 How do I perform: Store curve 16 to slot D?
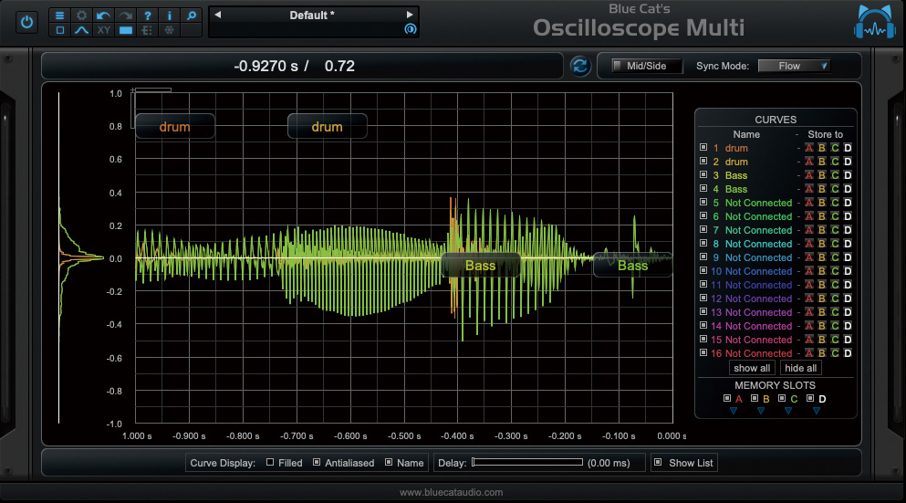pos(848,353)
